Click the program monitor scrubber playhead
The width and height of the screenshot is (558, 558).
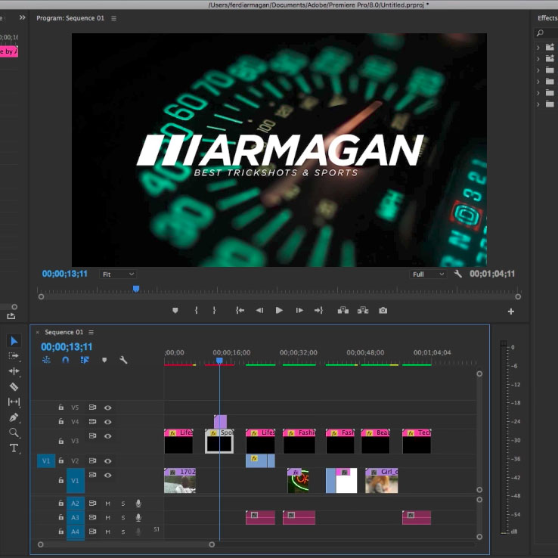coord(136,289)
